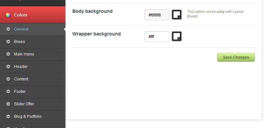The image size is (264, 128).
Task: Click the gear icon beside Content
Action: click(8, 79)
